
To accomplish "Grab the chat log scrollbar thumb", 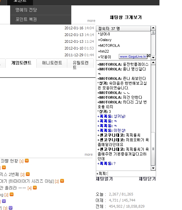I will 153,149.
